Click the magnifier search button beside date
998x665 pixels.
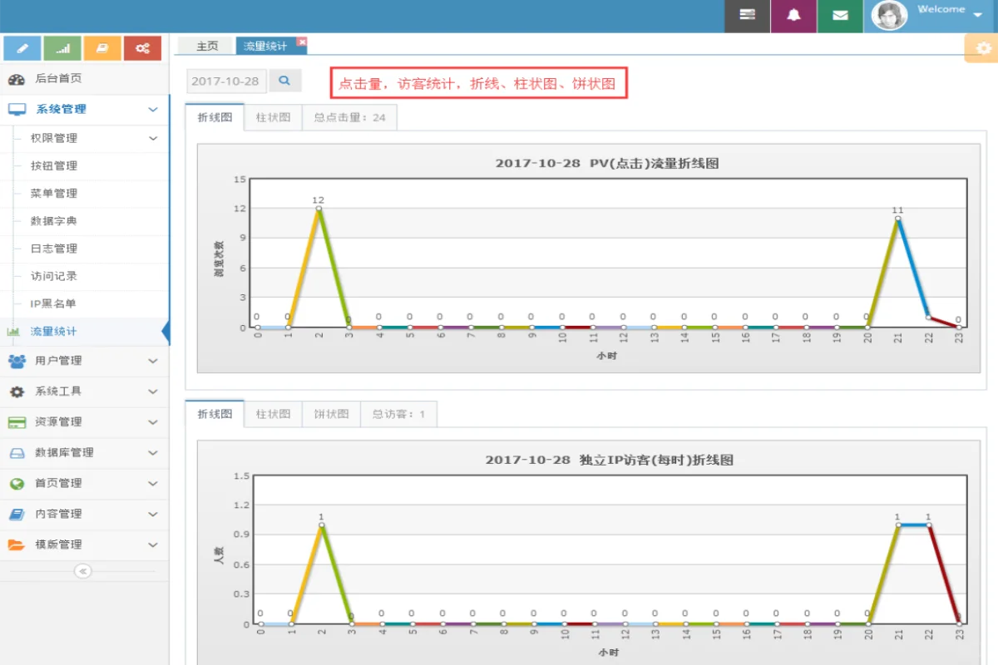tap(284, 81)
